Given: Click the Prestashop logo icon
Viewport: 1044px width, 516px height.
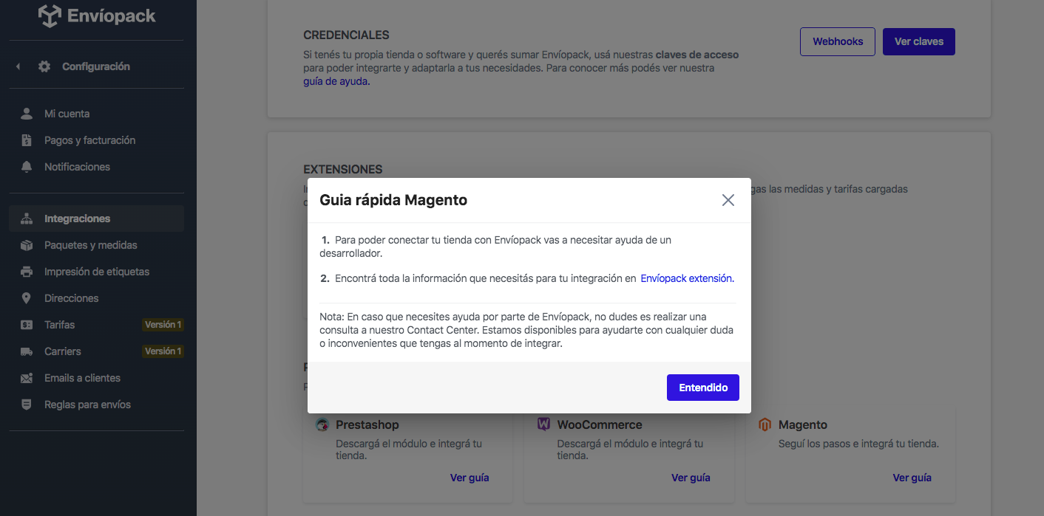Looking at the screenshot, I should [322, 424].
